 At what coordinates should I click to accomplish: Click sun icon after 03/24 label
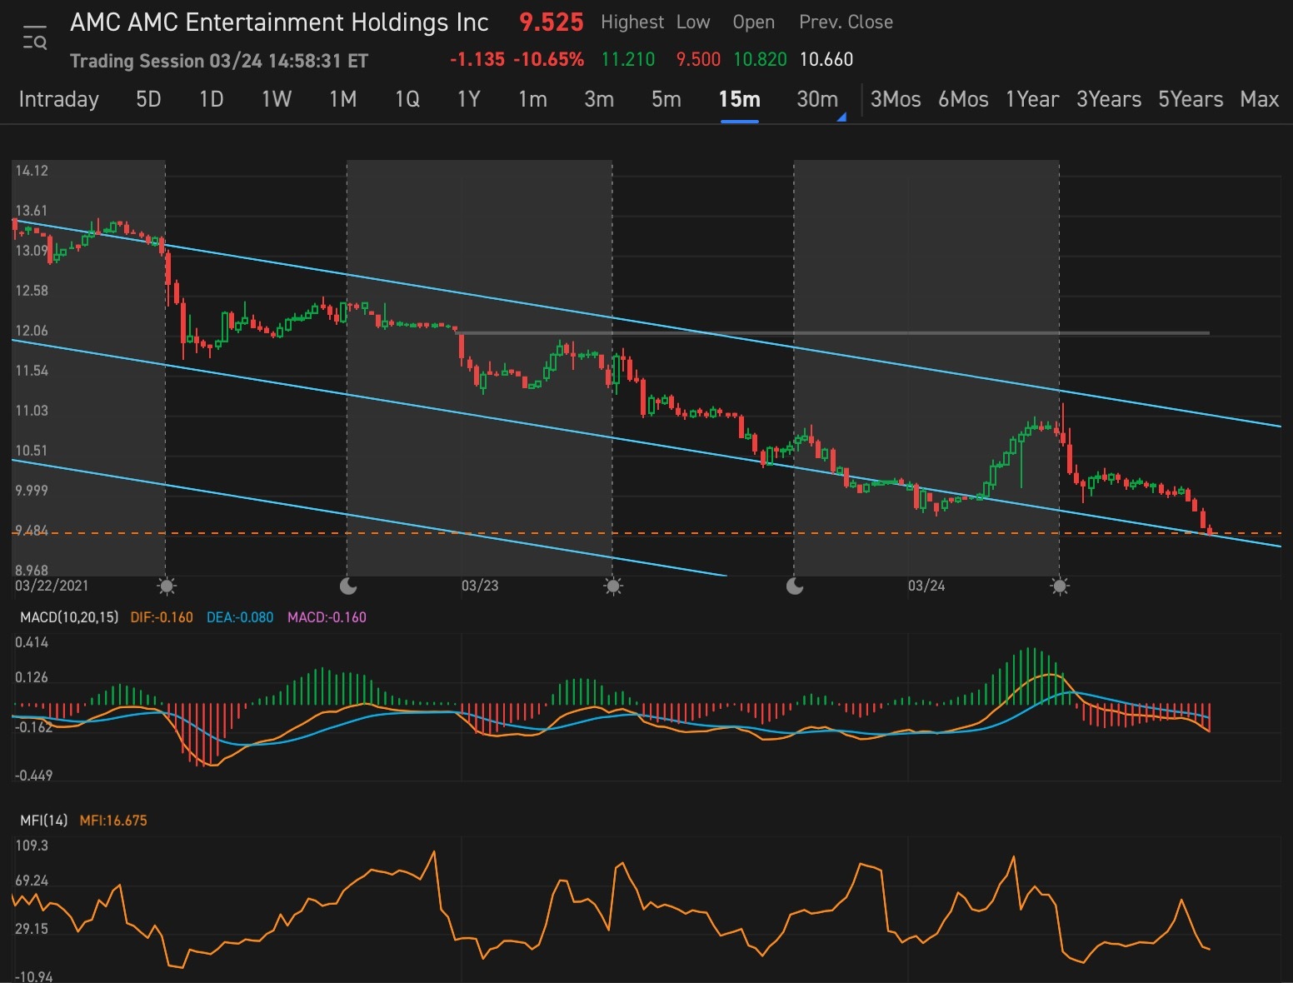pyautogui.click(x=1060, y=586)
